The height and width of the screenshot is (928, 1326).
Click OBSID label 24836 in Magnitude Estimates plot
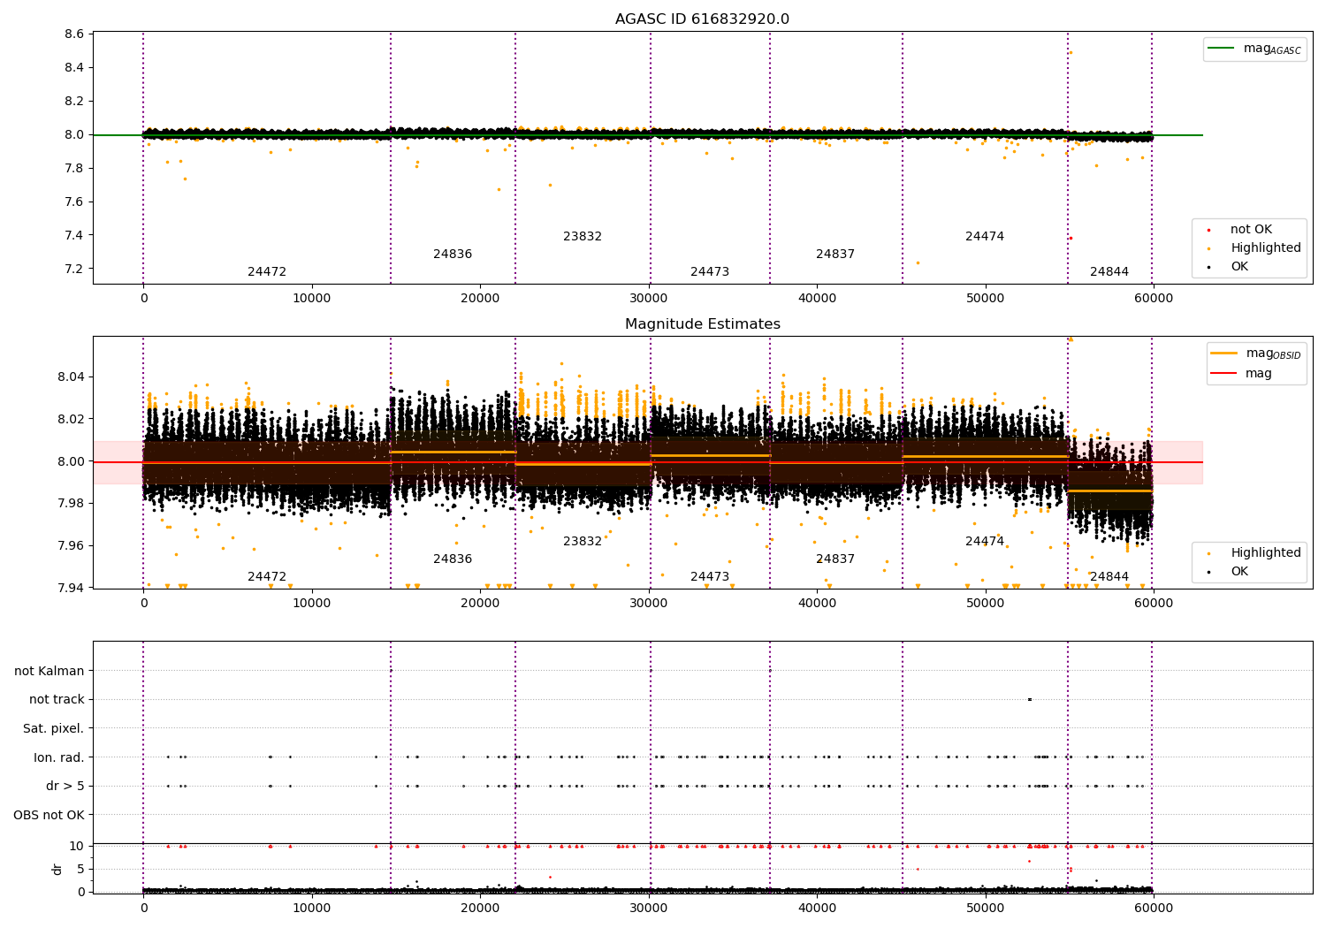[453, 559]
